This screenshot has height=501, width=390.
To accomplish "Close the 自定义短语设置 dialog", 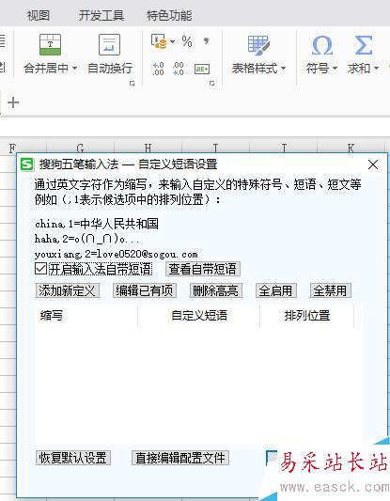I will (x=373, y=164).
